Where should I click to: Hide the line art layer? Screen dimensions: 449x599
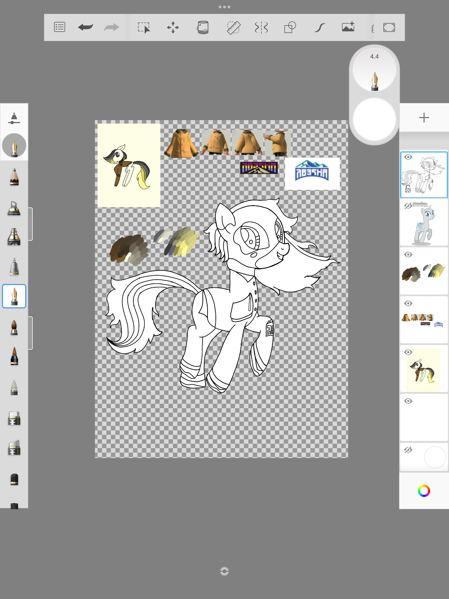(x=408, y=157)
